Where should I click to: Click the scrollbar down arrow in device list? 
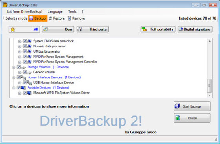pyautogui.click(x=209, y=95)
